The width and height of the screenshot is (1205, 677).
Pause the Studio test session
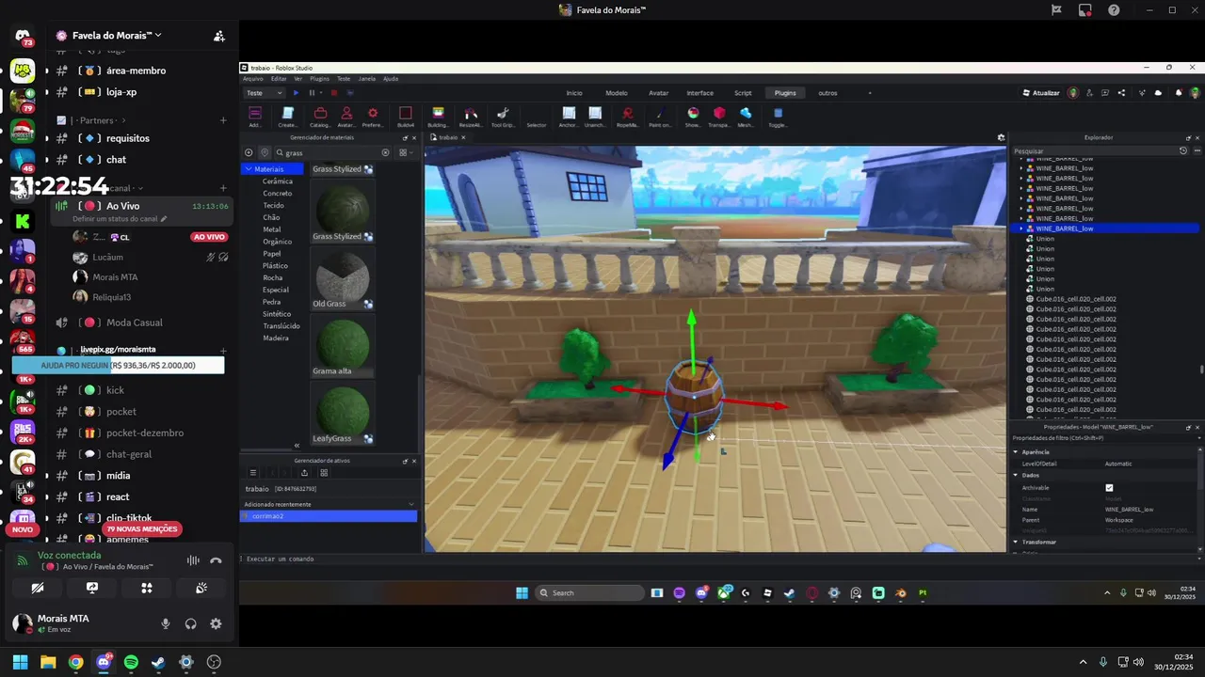point(312,93)
